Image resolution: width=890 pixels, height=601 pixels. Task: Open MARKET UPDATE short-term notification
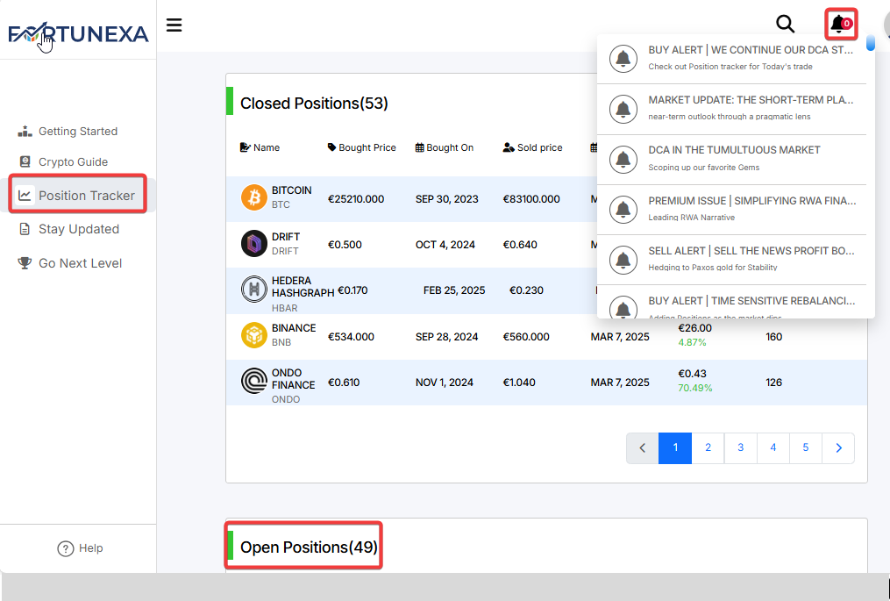[x=732, y=109]
